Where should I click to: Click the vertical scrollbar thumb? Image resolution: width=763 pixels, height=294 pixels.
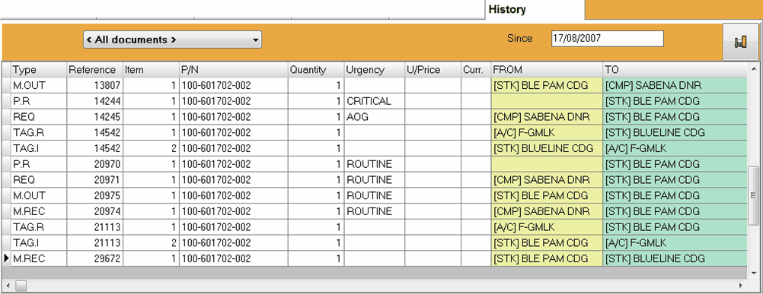pos(753,195)
